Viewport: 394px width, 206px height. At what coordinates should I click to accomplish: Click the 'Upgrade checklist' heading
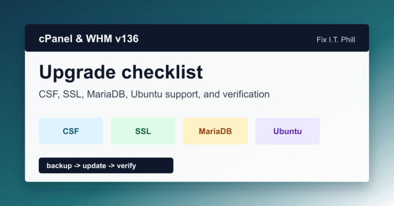tap(121, 73)
